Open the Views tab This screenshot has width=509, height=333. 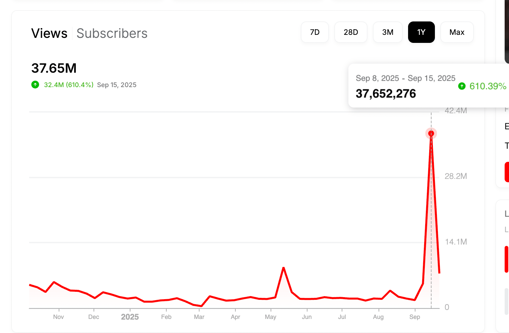(49, 34)
